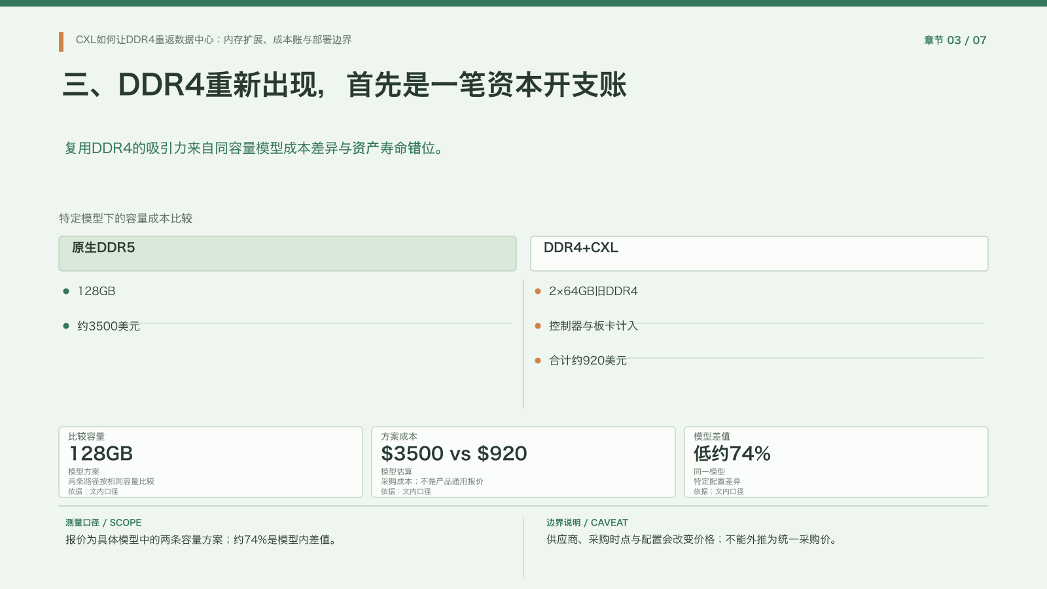Click the sentence "报价为具体模型中的两条容量方案；约74%是模型内差值。"
1047x589 pixels.
(203, 540)
